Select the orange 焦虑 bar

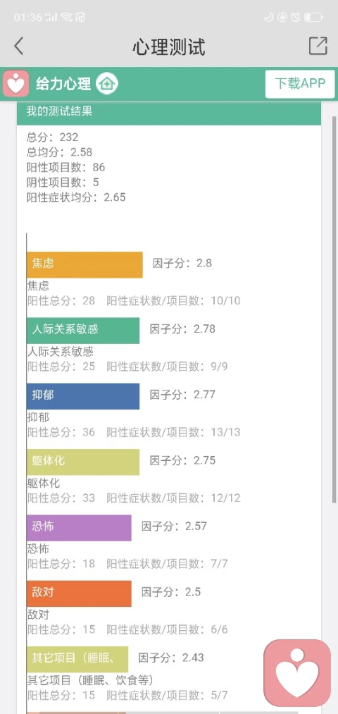pos(84,264)
